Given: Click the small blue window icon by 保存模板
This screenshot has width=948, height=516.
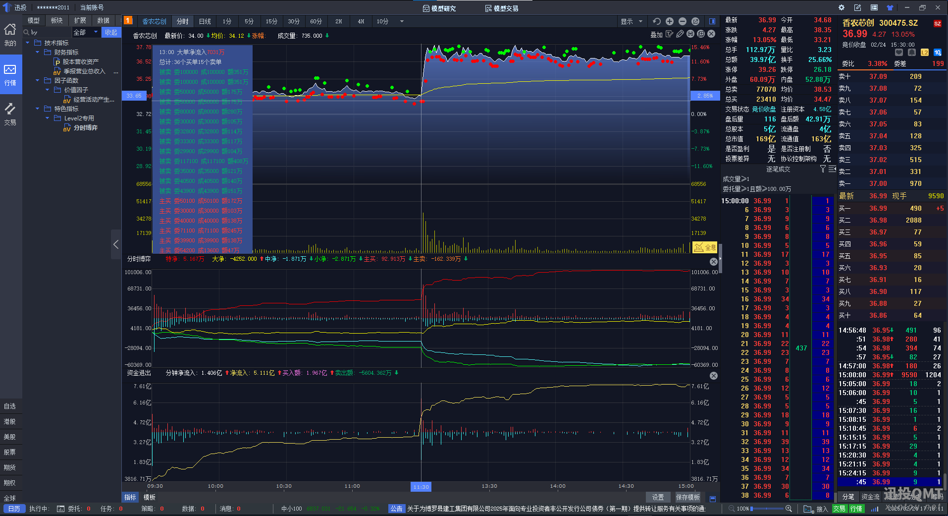Looking at the screenshot, I should point(713,499).
